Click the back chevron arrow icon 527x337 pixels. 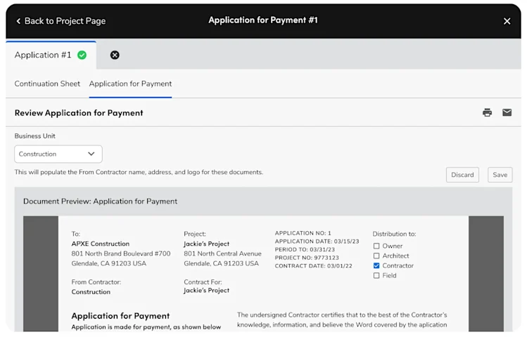(18, 21)
